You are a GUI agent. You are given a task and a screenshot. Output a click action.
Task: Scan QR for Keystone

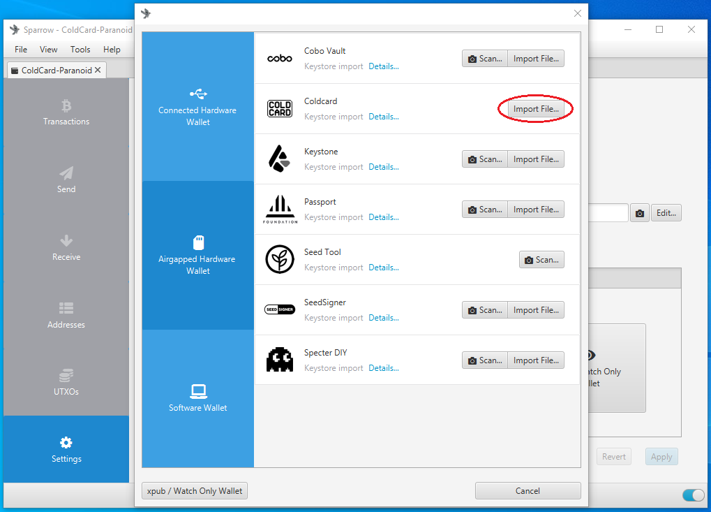point(485,159)
